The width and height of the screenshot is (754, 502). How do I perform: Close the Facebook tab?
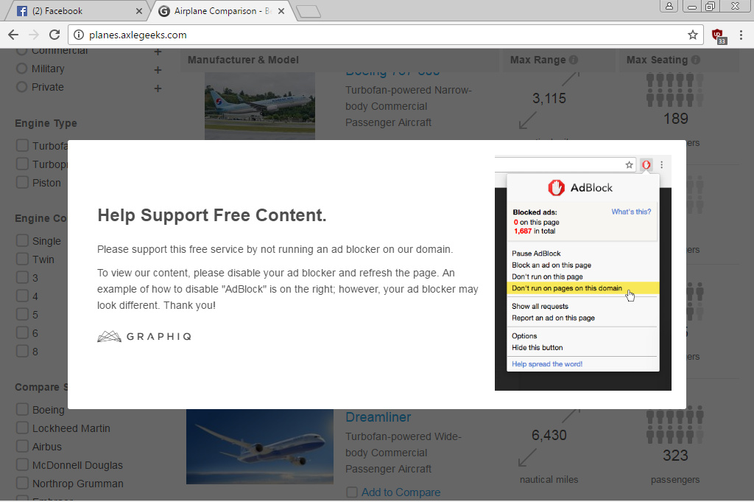[139, 10]
